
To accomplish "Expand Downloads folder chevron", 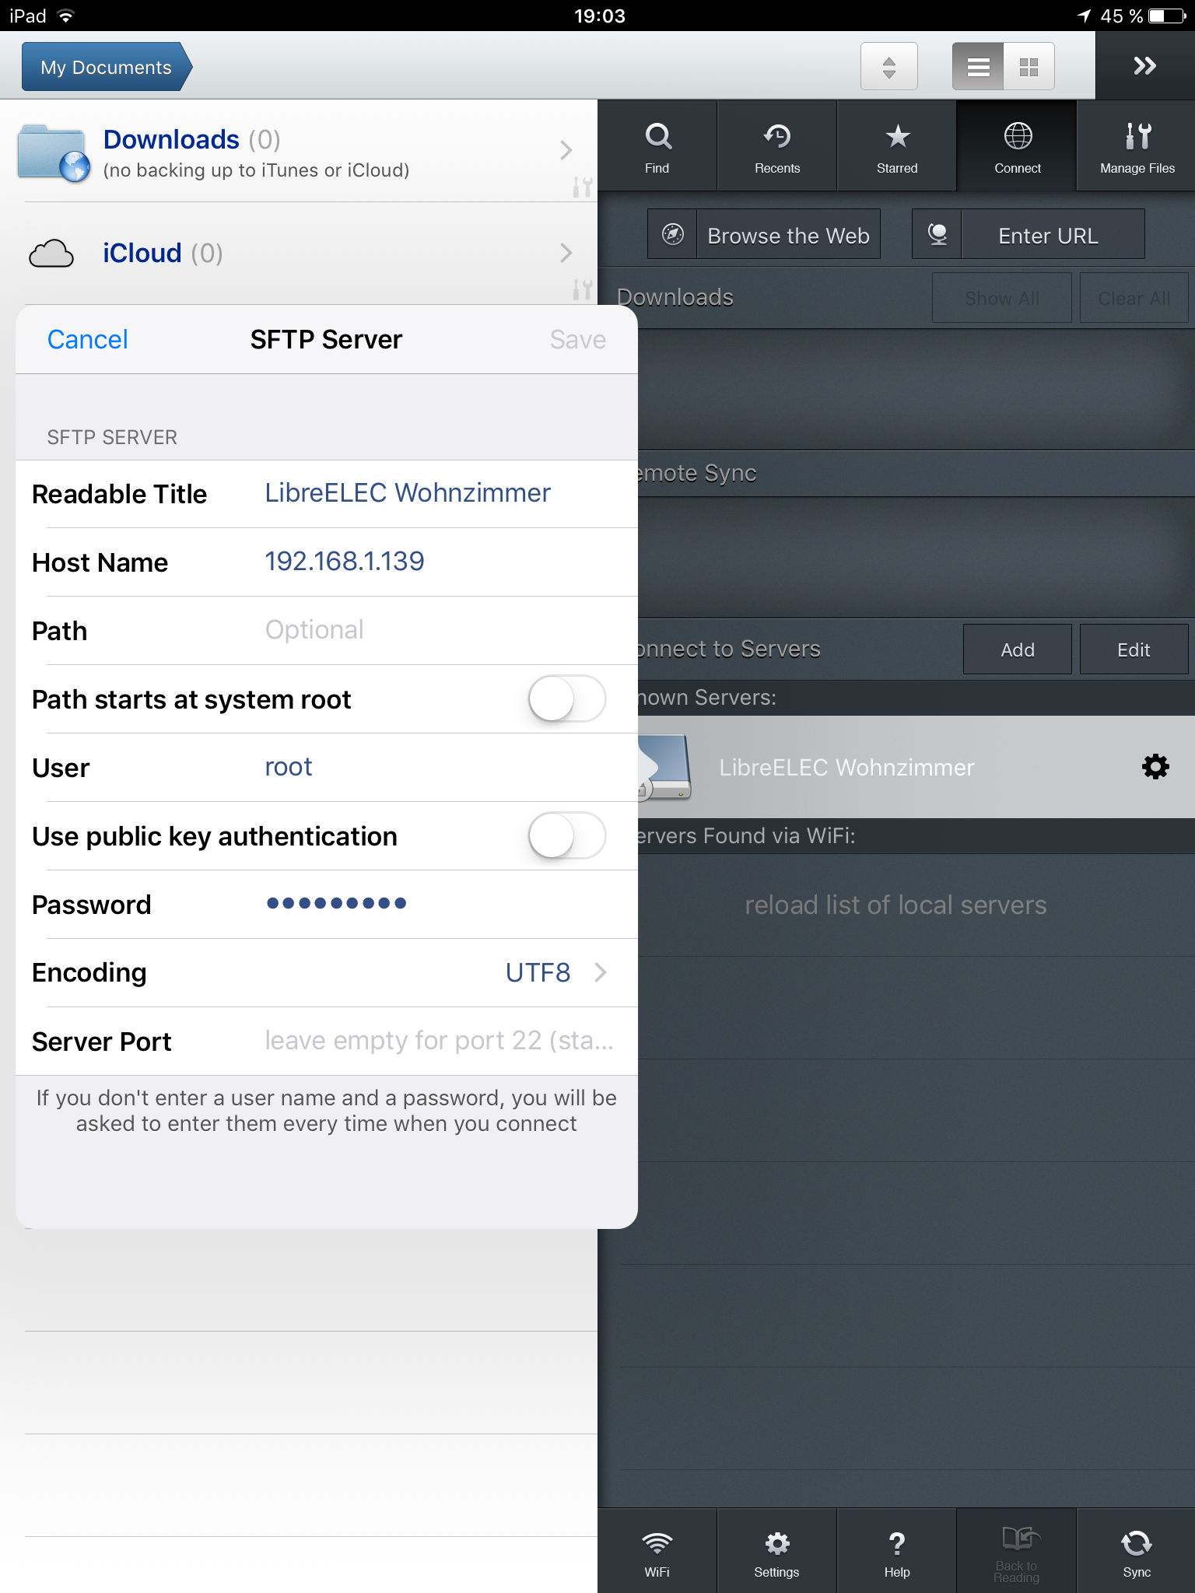I will tap(566, 150).
